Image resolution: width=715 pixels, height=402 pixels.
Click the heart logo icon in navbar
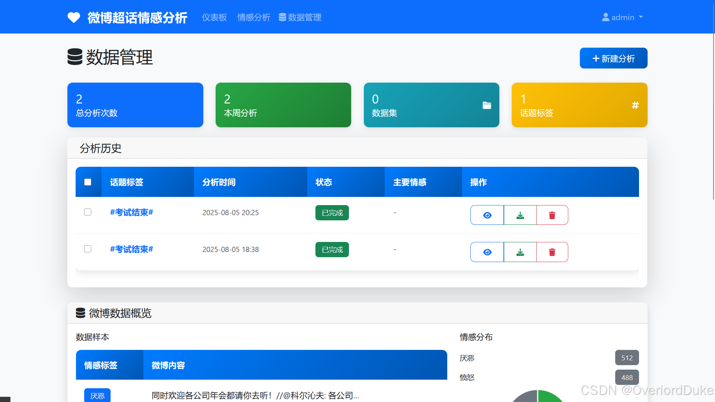tap(74, 17)
